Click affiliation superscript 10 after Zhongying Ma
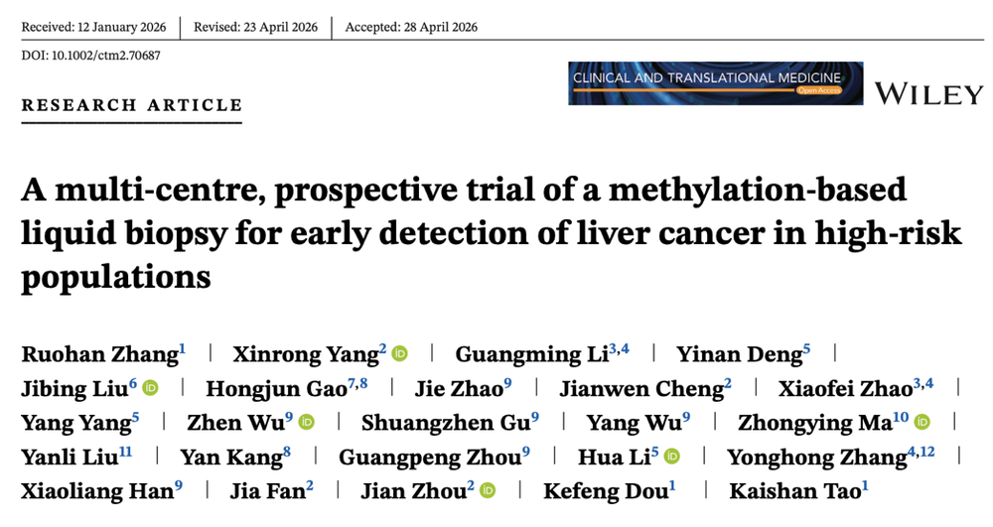This screenshot has width=993, height=527. (x=902, y=416)
